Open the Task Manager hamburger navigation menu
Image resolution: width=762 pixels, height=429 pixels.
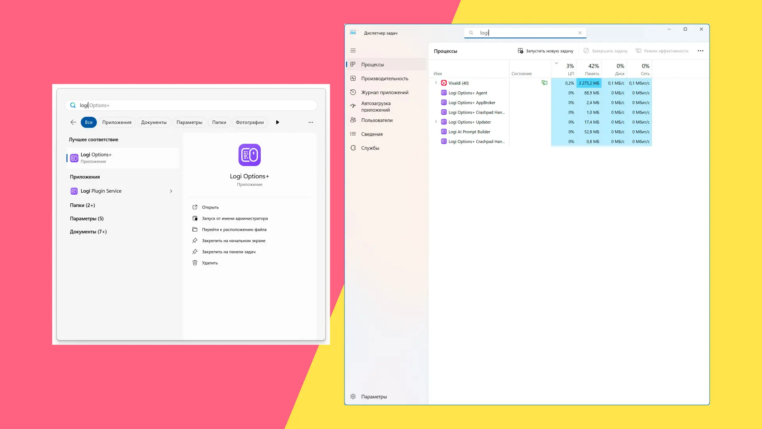click(353, 50)
